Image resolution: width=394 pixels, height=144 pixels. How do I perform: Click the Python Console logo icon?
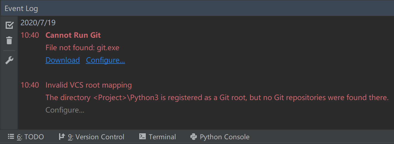tap(194, 137)
